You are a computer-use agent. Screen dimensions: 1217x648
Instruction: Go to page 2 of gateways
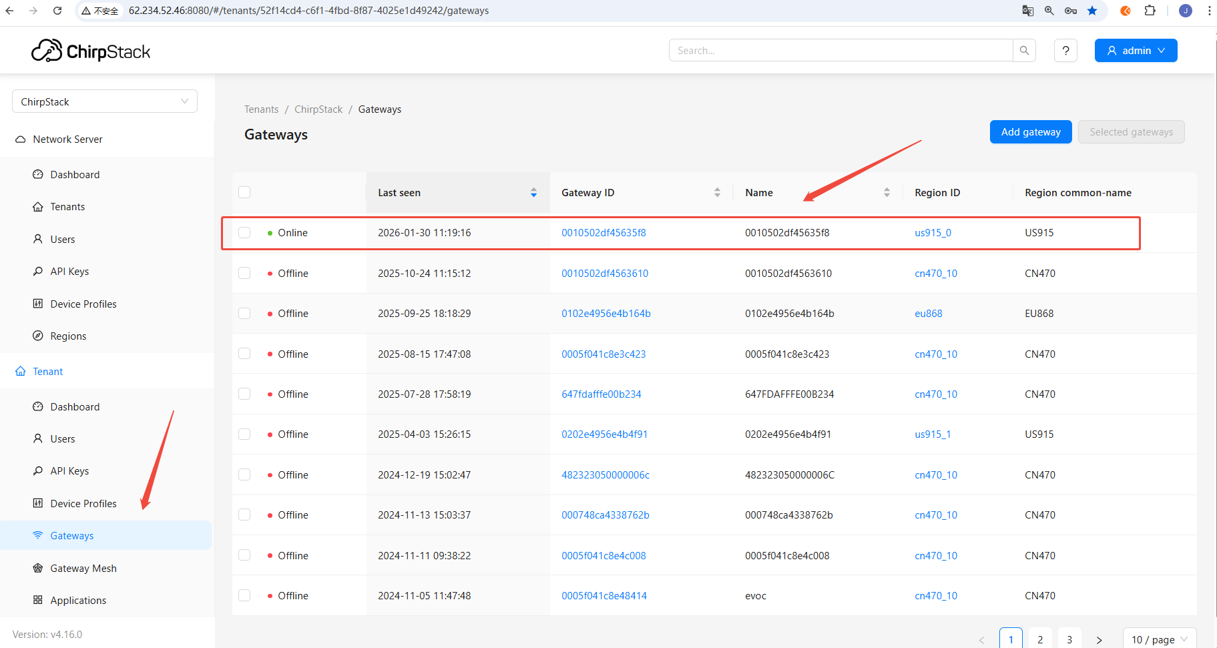tap(1040, 639)
